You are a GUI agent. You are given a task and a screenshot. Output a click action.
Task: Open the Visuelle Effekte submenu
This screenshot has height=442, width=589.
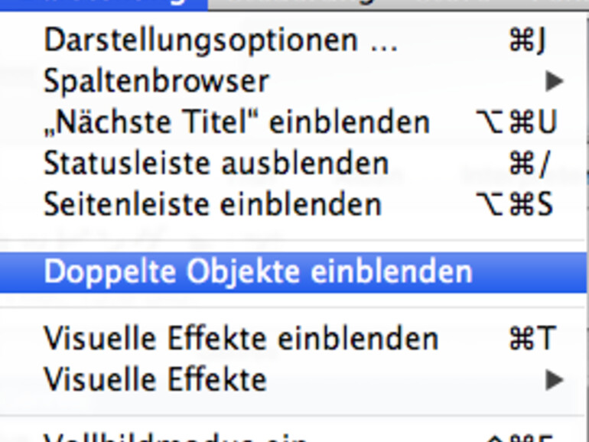coord(155,379)
